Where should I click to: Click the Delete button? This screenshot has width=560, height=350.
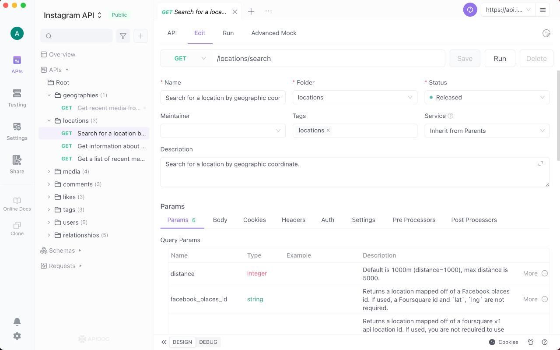click(536, 58)
